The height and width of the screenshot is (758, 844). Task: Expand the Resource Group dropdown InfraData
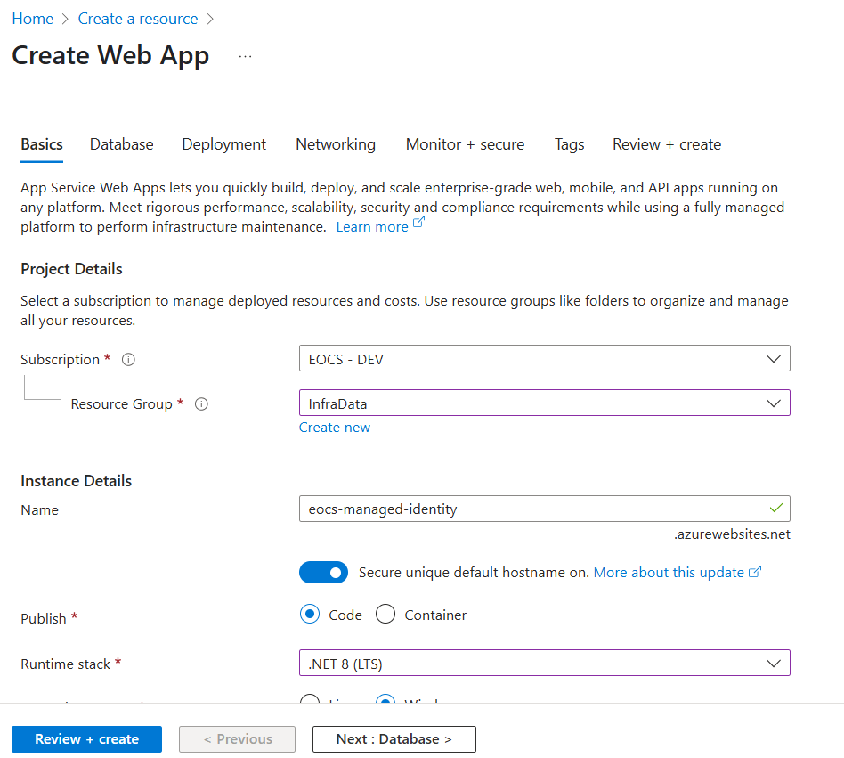click(544, 403)
